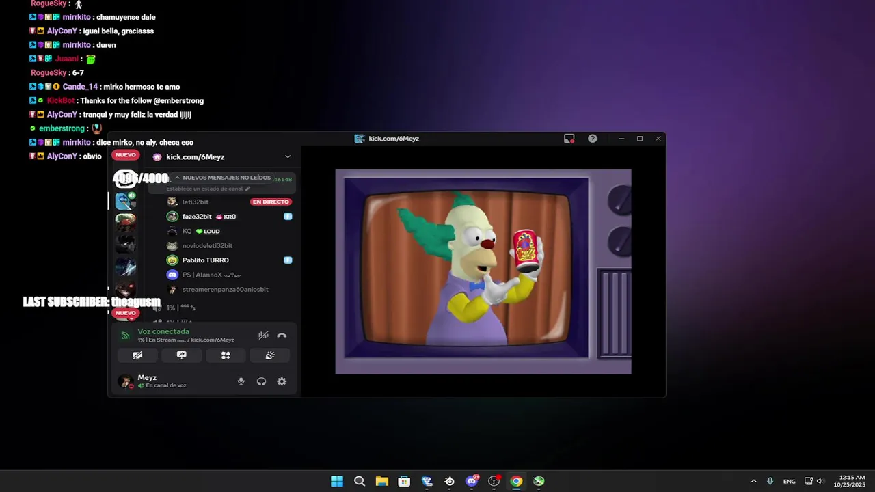Click the Krusty stream video thumbnail
875x492 pixels.
[483, 272]
